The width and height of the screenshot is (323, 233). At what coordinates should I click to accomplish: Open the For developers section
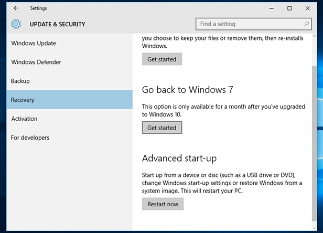tap(69, 137)
